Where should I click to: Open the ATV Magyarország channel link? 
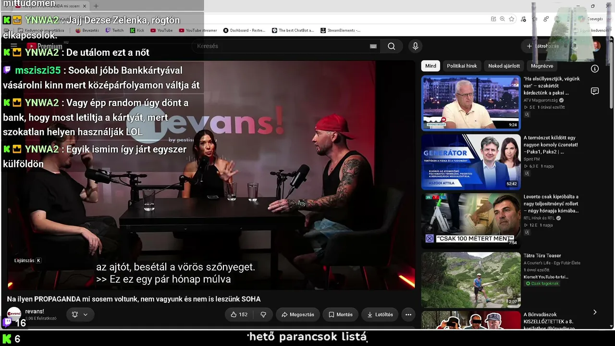point(541,100)
